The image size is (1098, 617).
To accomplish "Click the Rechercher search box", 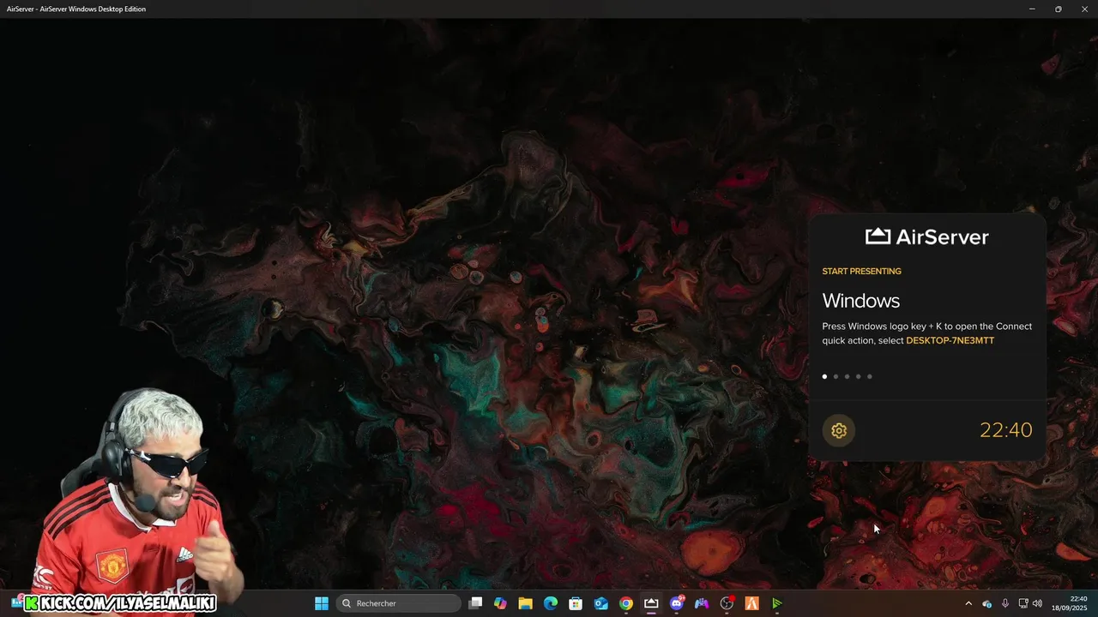I will pos(399,603).
